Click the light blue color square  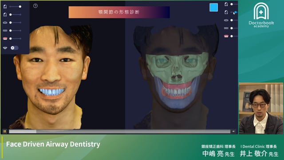pyautogui.click(x=214, y=8)
